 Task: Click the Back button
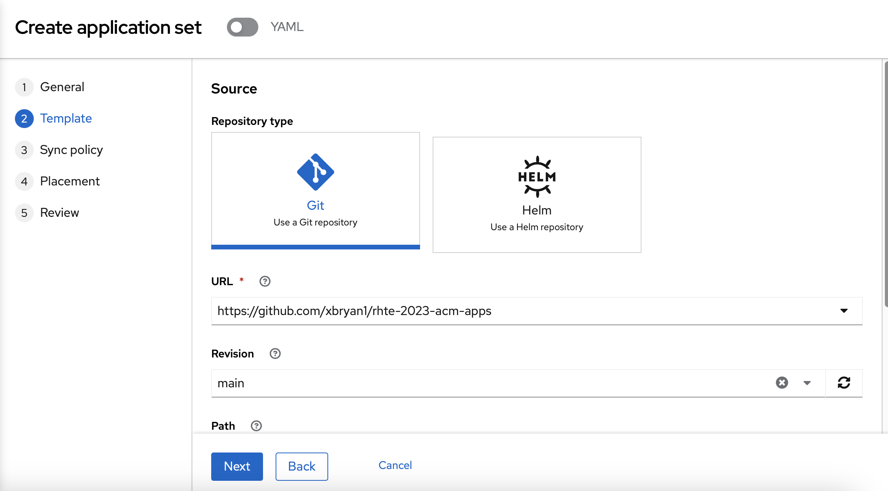pyautogui.click(x=301, y=465)
